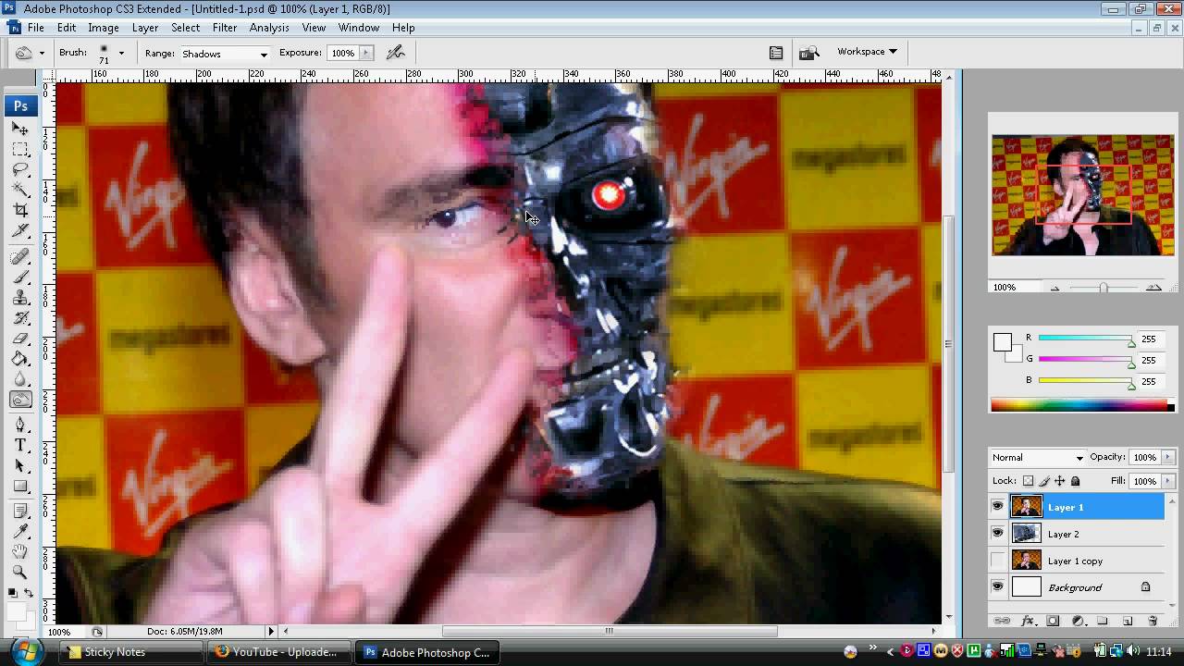Add a layer mask
1184x666 pixels.
(x=1053, y=621)
